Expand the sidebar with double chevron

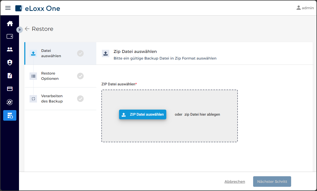click(20, 30)
